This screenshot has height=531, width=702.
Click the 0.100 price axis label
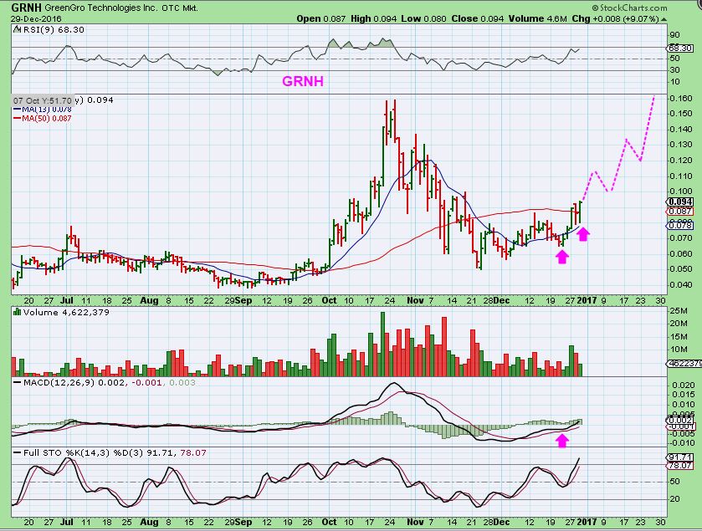[680, 191]
